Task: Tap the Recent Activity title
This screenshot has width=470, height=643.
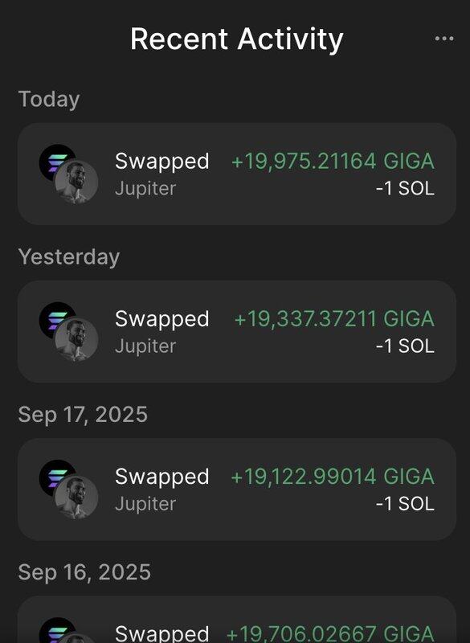Action: pyautogui.click(x=237, y=39)
